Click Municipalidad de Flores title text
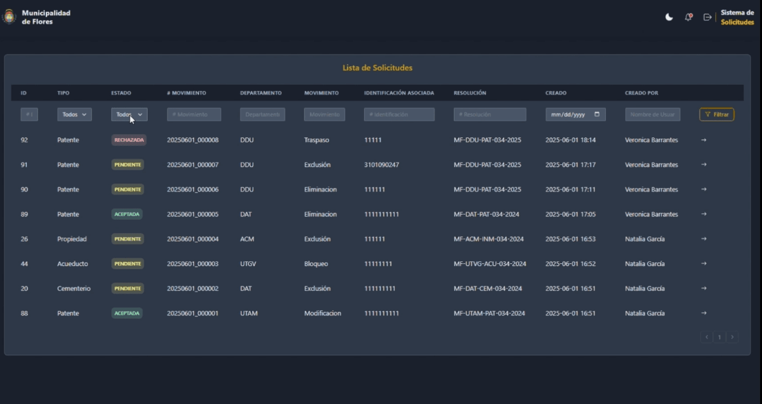Screen dimensions: 762x404 tap(46, 17)
